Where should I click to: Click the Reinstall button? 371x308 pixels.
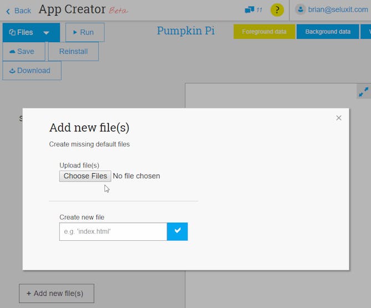pos(73,52)
